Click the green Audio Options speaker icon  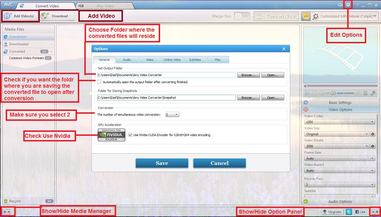coord(306,201)
